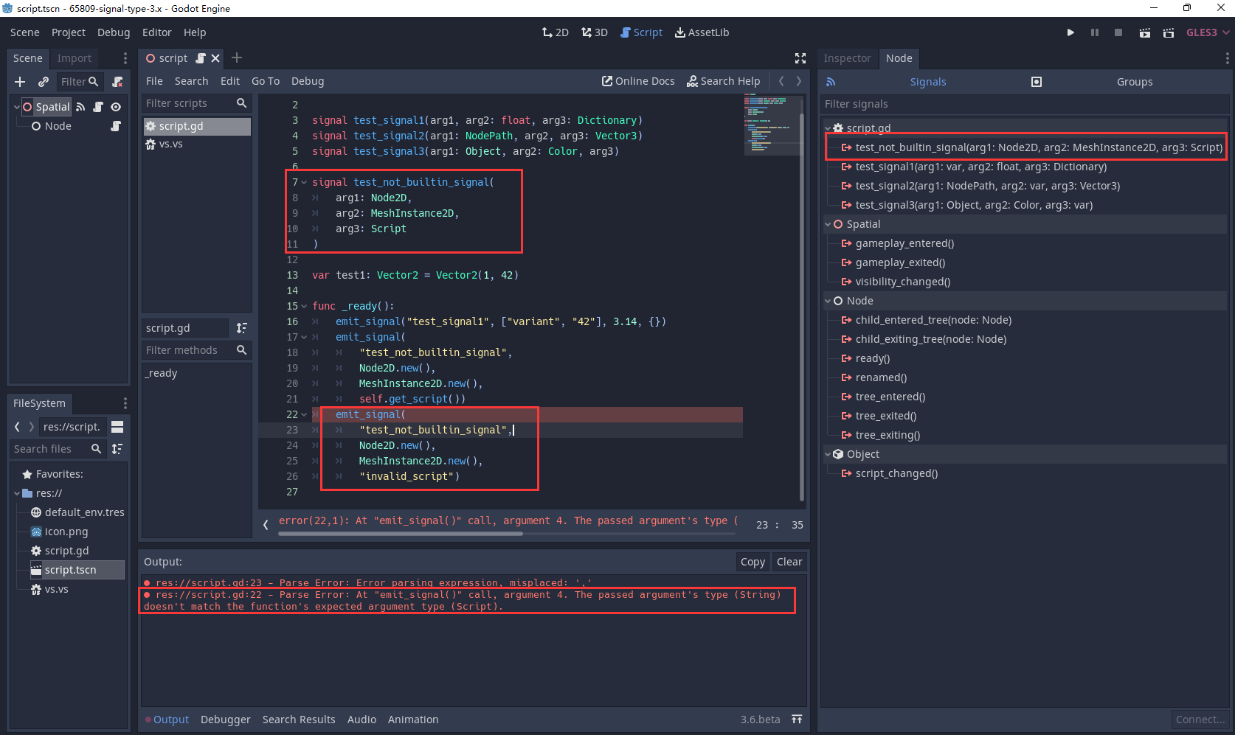
Task: Open signals icon beside Spatial node
Action: point(80,107)
